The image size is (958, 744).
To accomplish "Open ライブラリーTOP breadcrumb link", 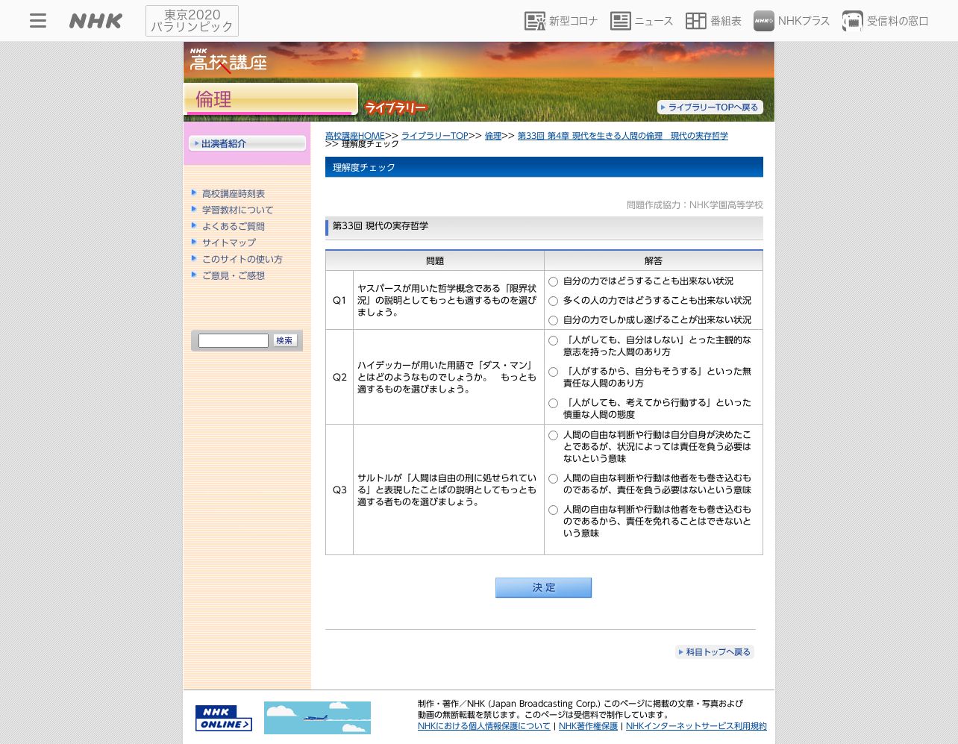I will pyautogui.click(x=435, y=136).
